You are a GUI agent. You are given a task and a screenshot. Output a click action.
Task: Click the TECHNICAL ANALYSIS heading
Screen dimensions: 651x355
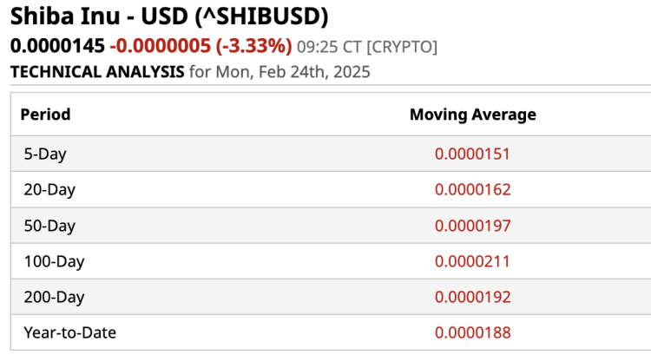click(96, 71)
